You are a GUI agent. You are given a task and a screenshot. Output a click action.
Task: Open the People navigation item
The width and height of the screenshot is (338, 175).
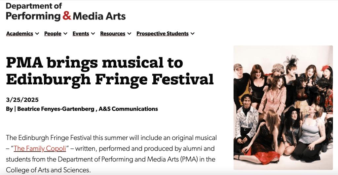tap(53, 33)
